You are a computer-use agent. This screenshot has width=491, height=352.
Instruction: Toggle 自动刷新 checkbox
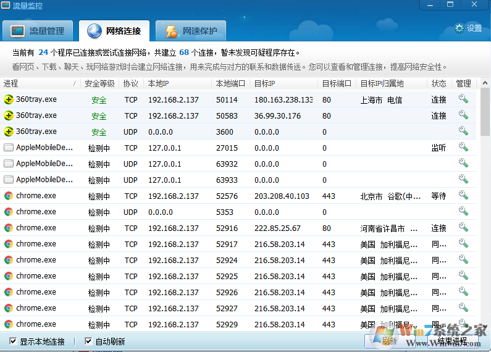pyautogui.click(x=88, y=341)
